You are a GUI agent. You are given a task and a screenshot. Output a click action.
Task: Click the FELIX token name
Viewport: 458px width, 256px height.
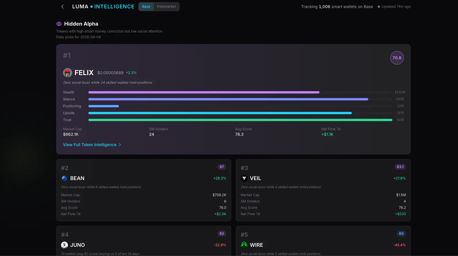84,73
